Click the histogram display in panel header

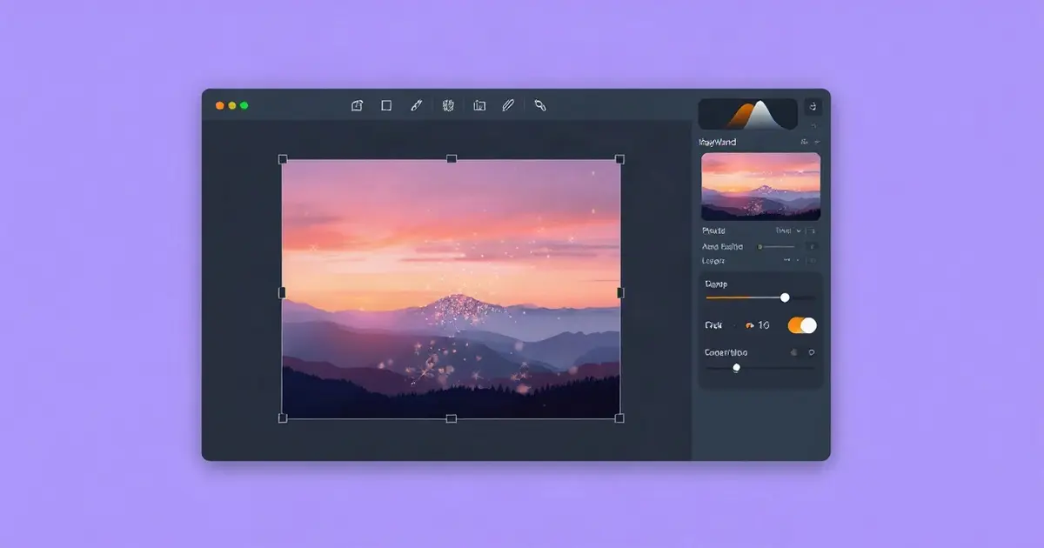[x=748, y=114]
